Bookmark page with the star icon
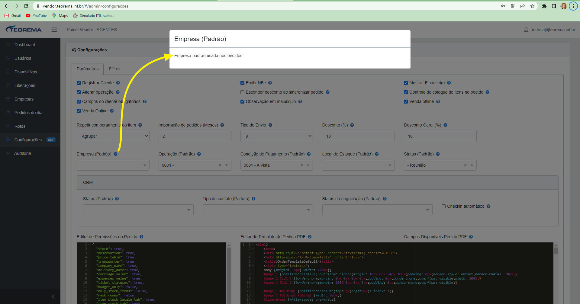This screenshot has height=304, width=580. click(x=532, y=6)
